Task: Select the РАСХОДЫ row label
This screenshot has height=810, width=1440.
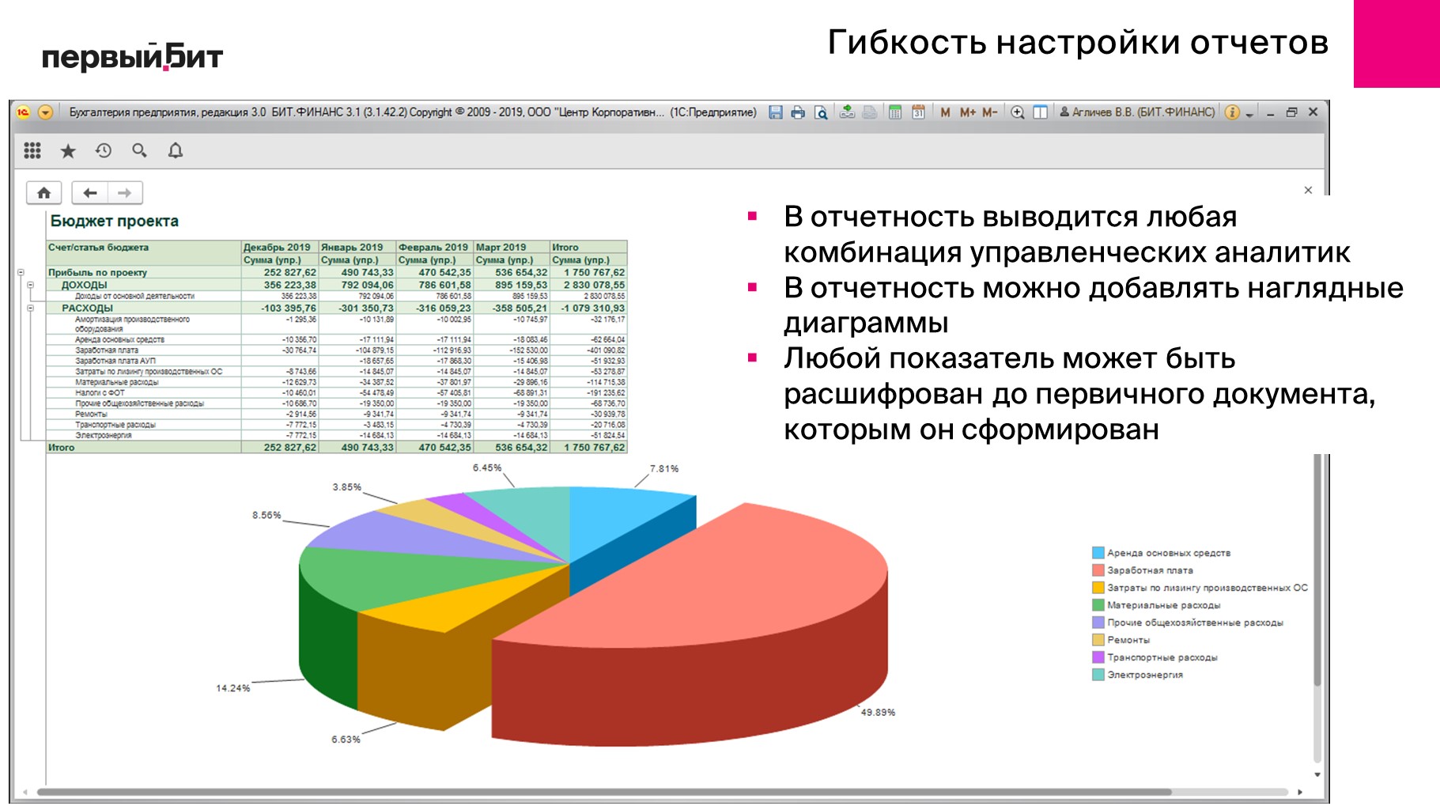Action: tap(87, 308)
